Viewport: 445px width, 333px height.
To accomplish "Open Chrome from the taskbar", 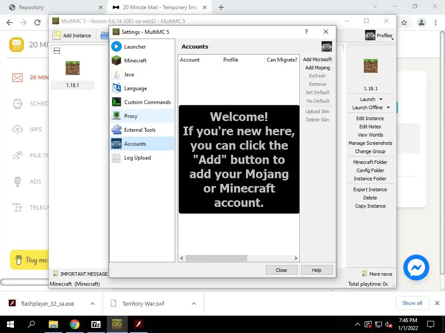I will (x=75, y=324).
